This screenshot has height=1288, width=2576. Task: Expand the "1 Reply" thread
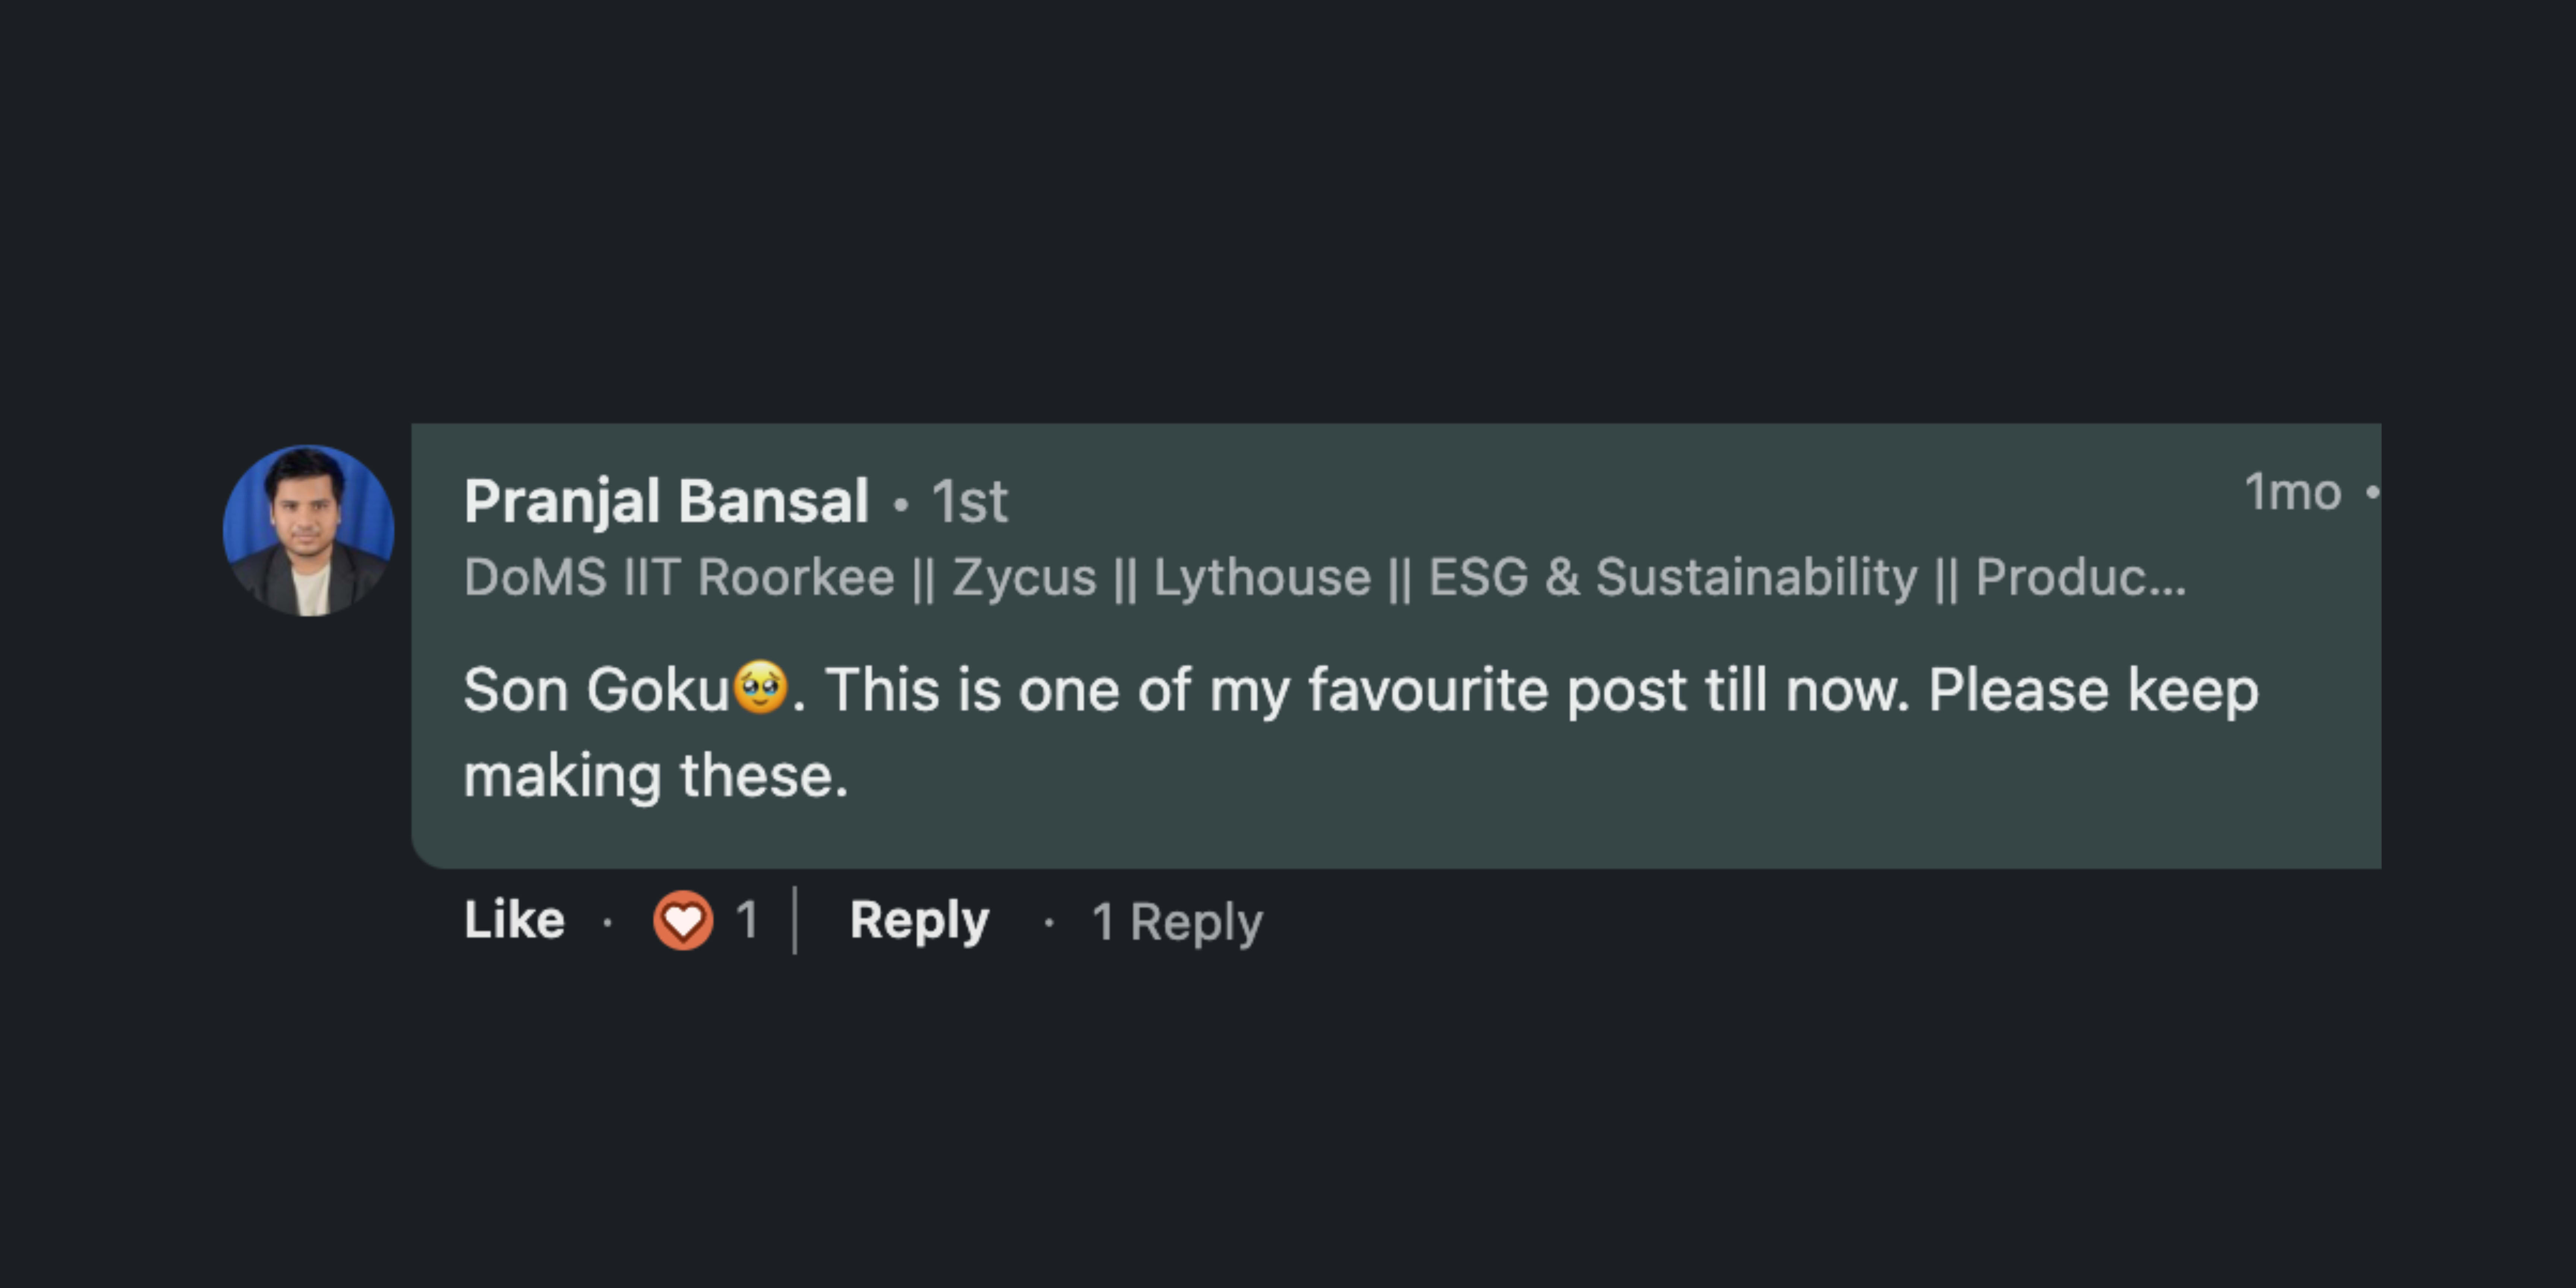click(1177, 921)
